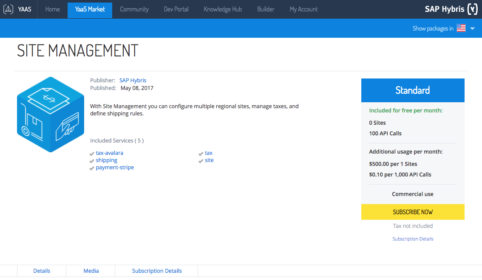482x280 pixels.
Task: Click the Site Management cube package icon
Action: tap(51, 115)
